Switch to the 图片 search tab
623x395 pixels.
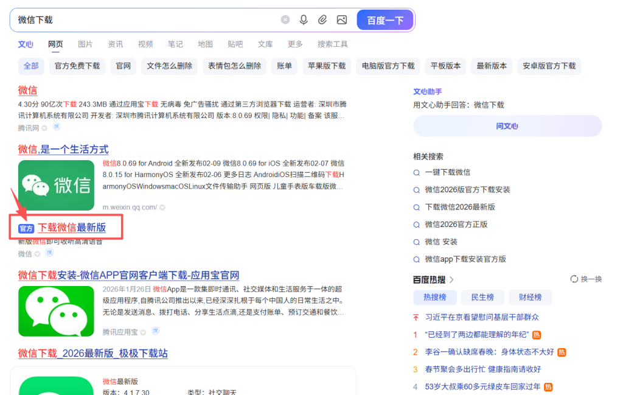[x=85, y=44]
